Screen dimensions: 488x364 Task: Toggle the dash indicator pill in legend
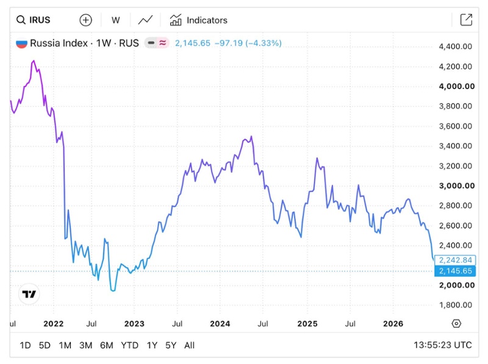click(151, 43)
